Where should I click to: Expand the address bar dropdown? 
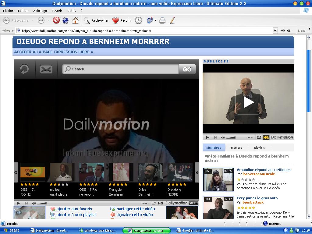(x=275, y=31)
